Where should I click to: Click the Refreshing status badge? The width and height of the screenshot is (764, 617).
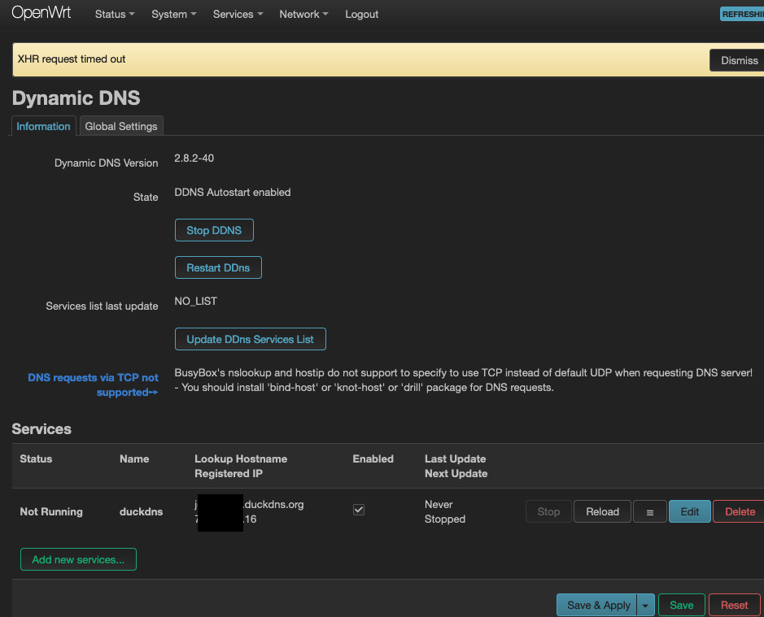(x=742, y=15)
